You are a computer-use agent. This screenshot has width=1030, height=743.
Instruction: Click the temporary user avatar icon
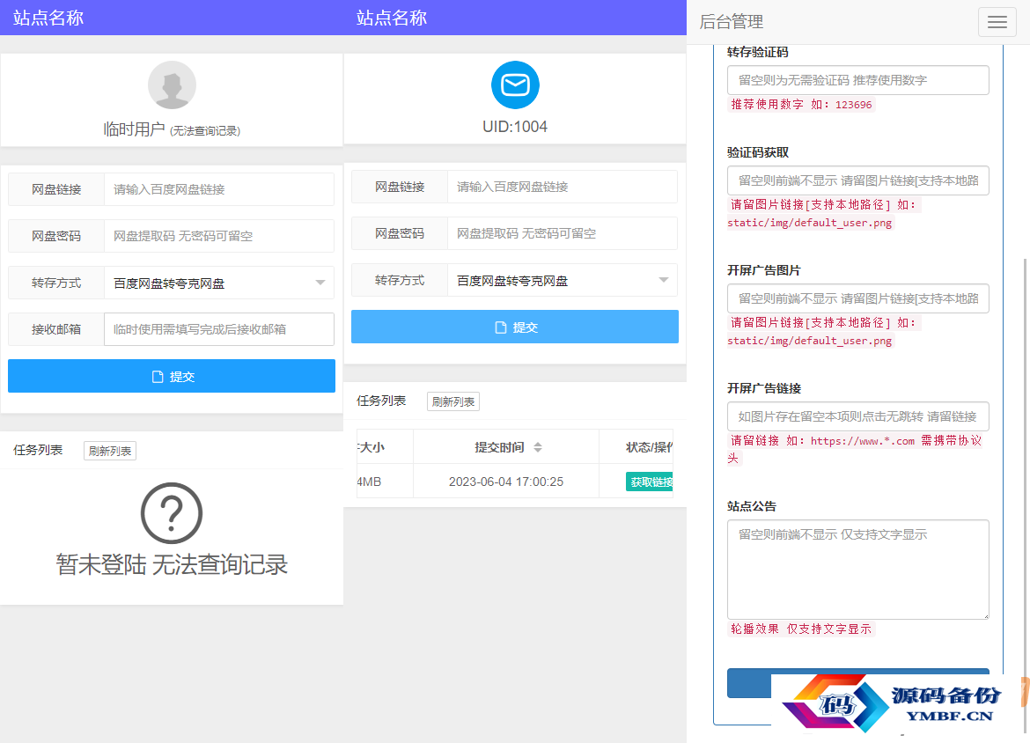pos(172,85)
